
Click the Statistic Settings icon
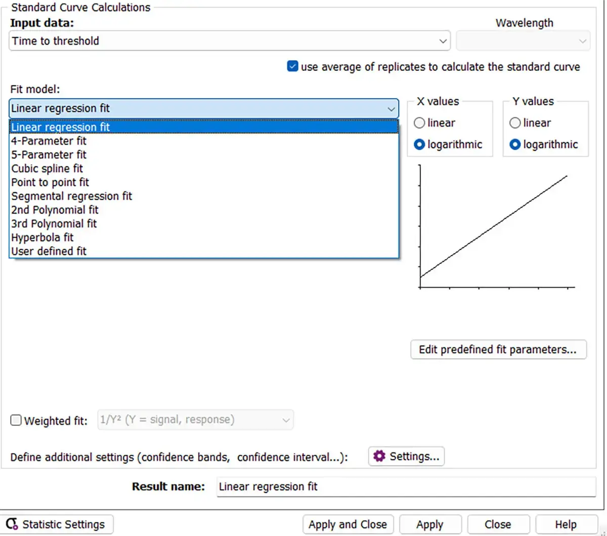tap(12, 524)
